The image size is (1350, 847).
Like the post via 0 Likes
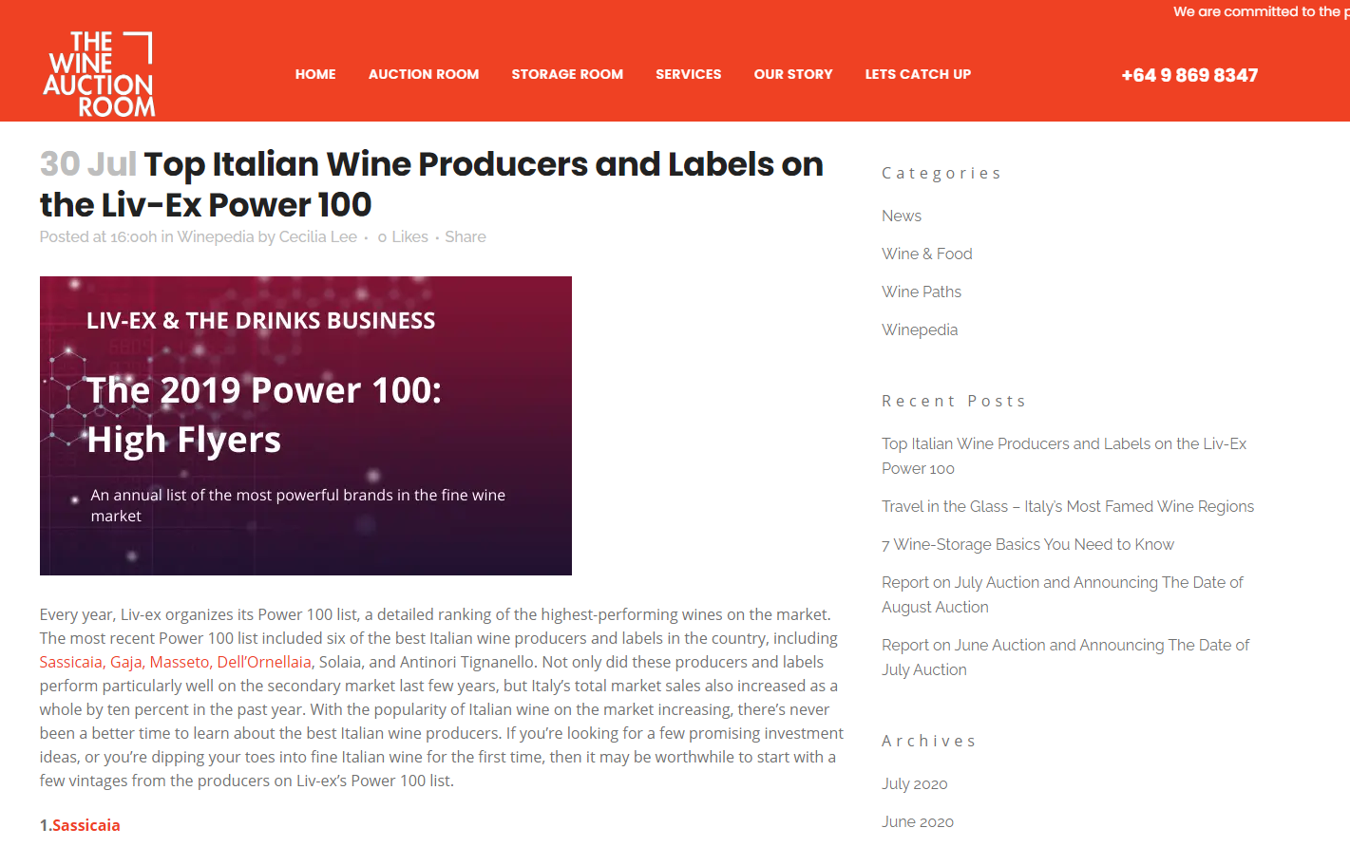[403, 236]
